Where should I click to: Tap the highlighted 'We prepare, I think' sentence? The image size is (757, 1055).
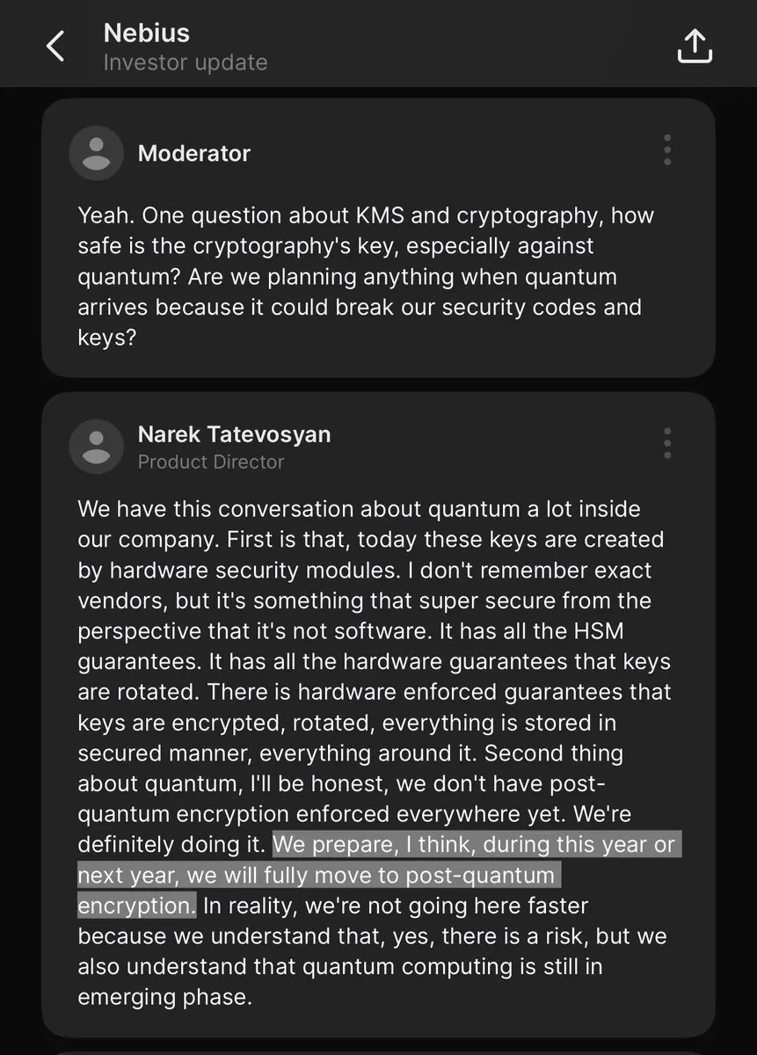tap(379, 876)
